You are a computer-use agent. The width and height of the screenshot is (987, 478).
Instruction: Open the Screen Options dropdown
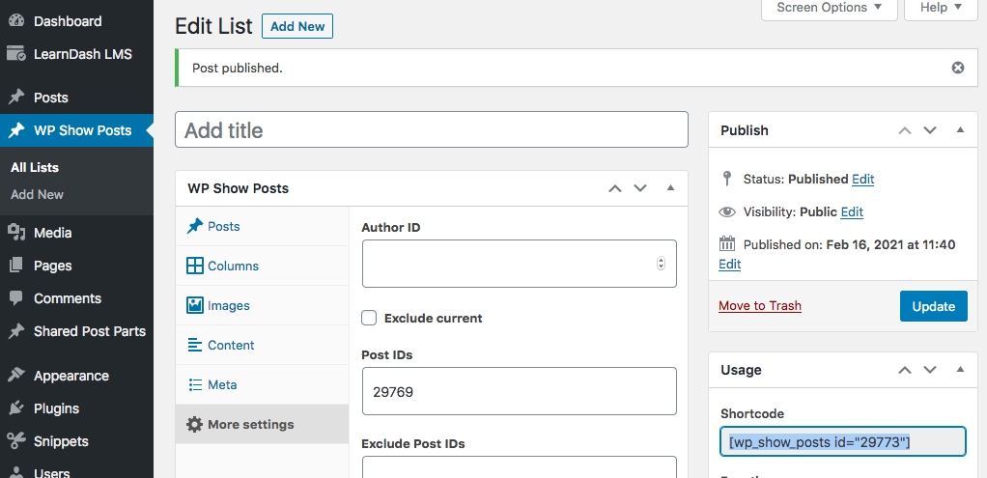(x=830, y=8)
